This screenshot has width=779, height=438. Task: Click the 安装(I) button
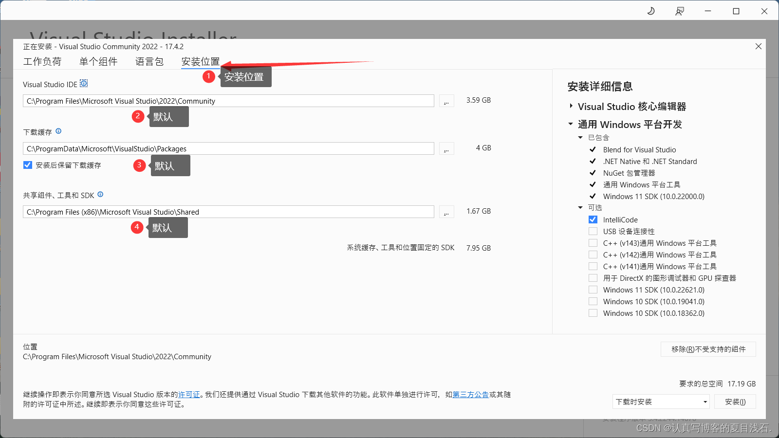click(x=735, y=401)
